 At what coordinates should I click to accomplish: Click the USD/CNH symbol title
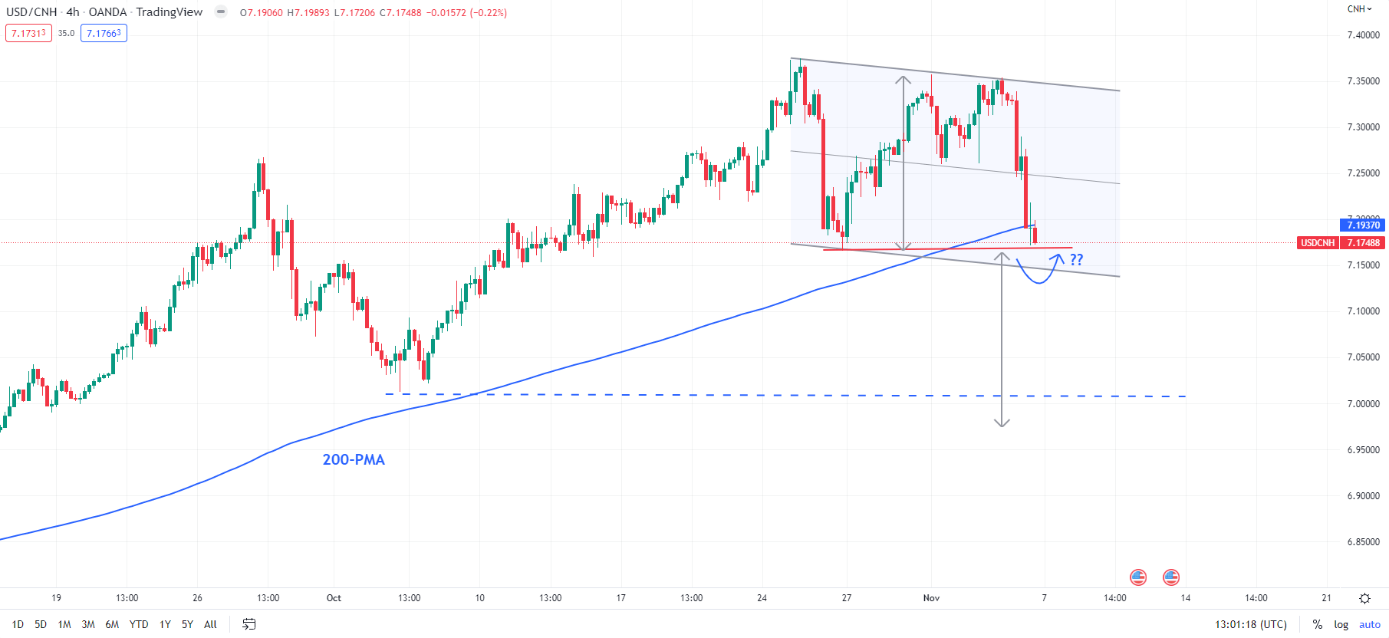(31, 12)
